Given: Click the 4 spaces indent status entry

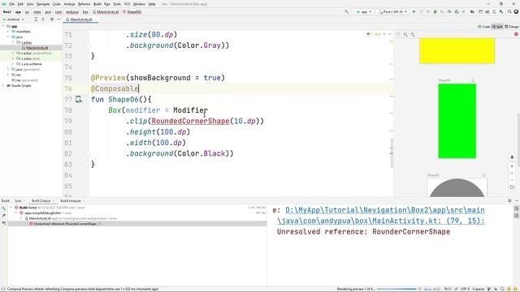Looking at the screenshot, I should pyautogui.click(x=479, y=289).
